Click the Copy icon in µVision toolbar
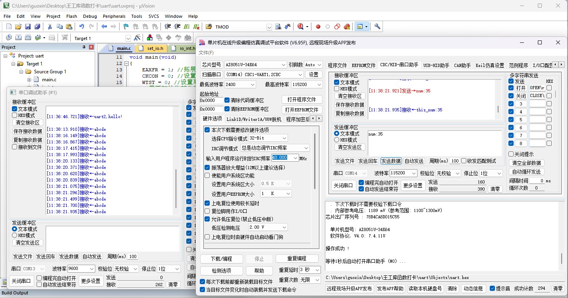568x298 pixels. tap(60, 27)
